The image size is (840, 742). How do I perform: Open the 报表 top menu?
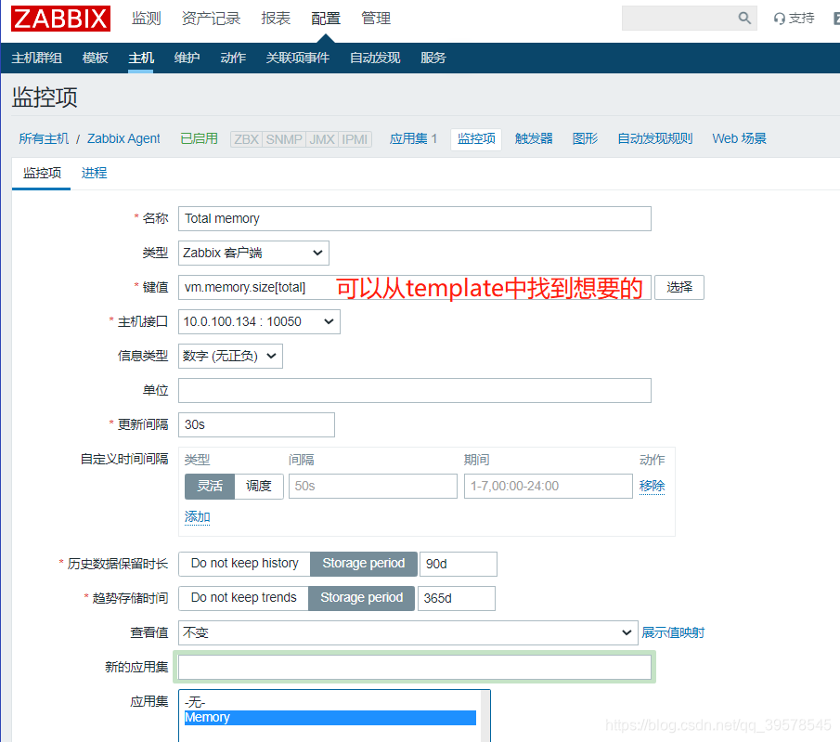[x=276, y=19]
